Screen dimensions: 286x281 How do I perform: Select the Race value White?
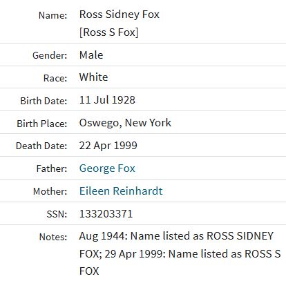click(93, 77)
